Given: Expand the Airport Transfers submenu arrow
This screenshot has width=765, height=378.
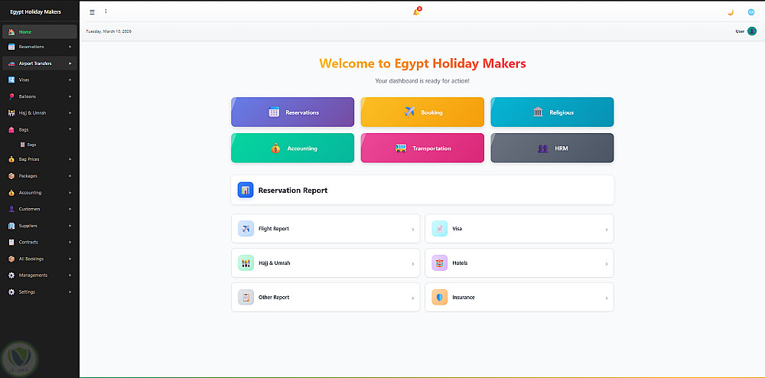Looking at the screenshot, I should [x=70, y=64].
